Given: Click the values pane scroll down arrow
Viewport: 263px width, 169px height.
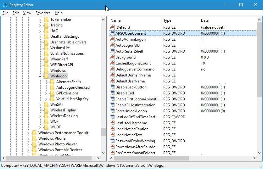Looking at the screenshot, I should tap(259, 153).
